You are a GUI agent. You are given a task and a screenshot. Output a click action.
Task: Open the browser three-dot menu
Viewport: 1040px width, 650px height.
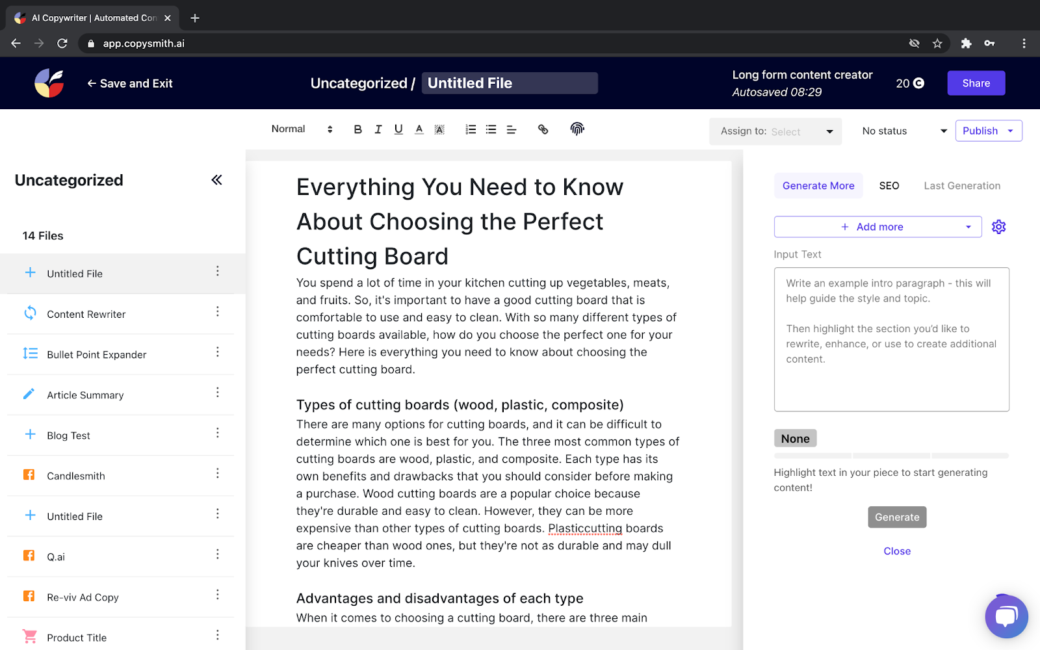(x=1024, y=44)
